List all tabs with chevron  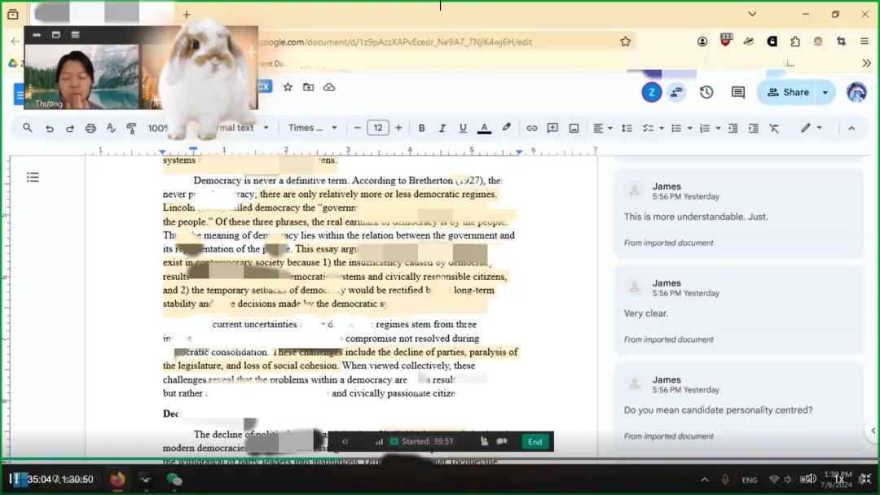752,14
